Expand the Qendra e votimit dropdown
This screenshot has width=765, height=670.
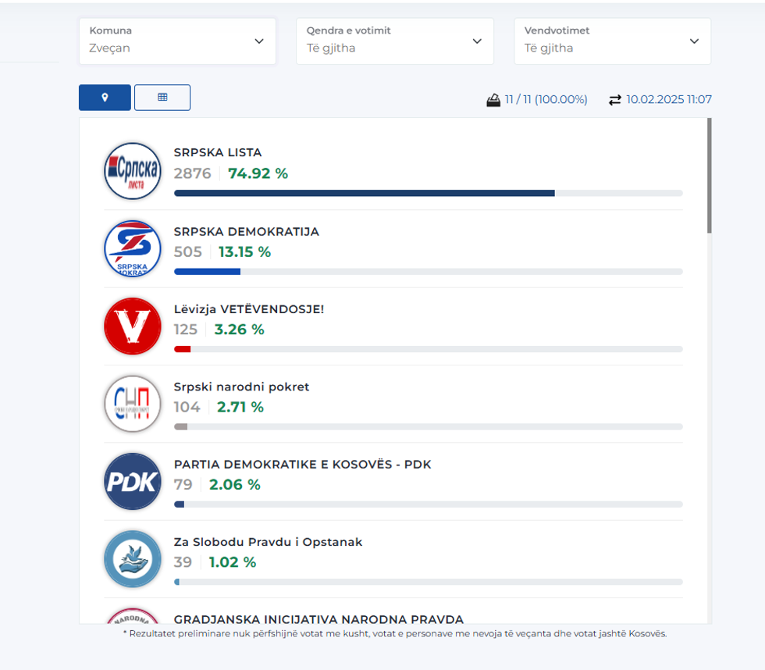(x=394, y=41)
